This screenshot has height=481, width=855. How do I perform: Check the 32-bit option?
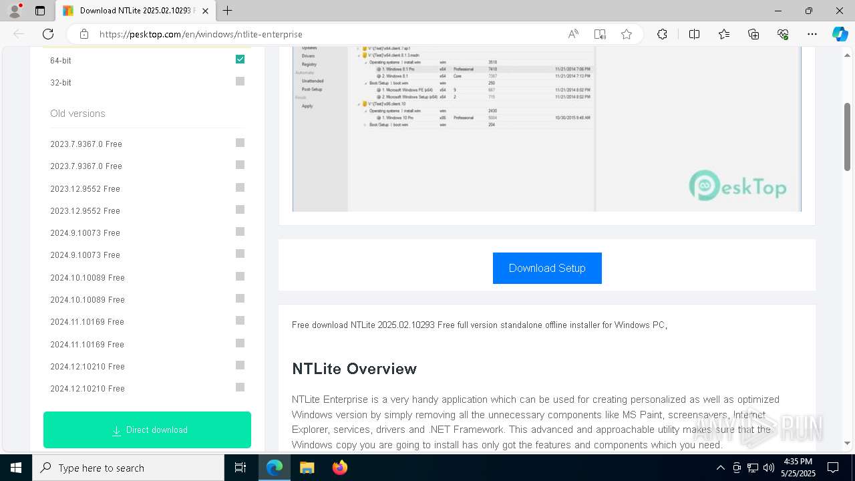coord(240,82)
